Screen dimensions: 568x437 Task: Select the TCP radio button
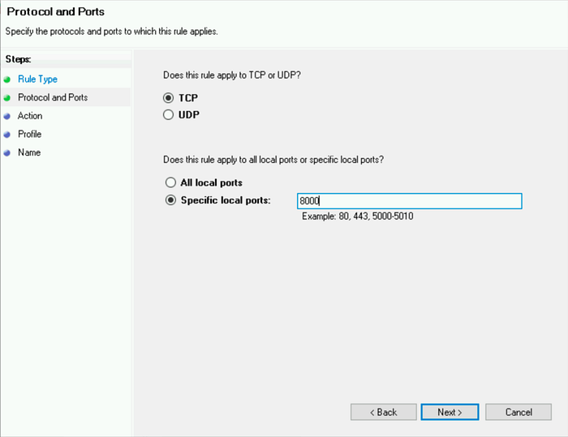168,98
